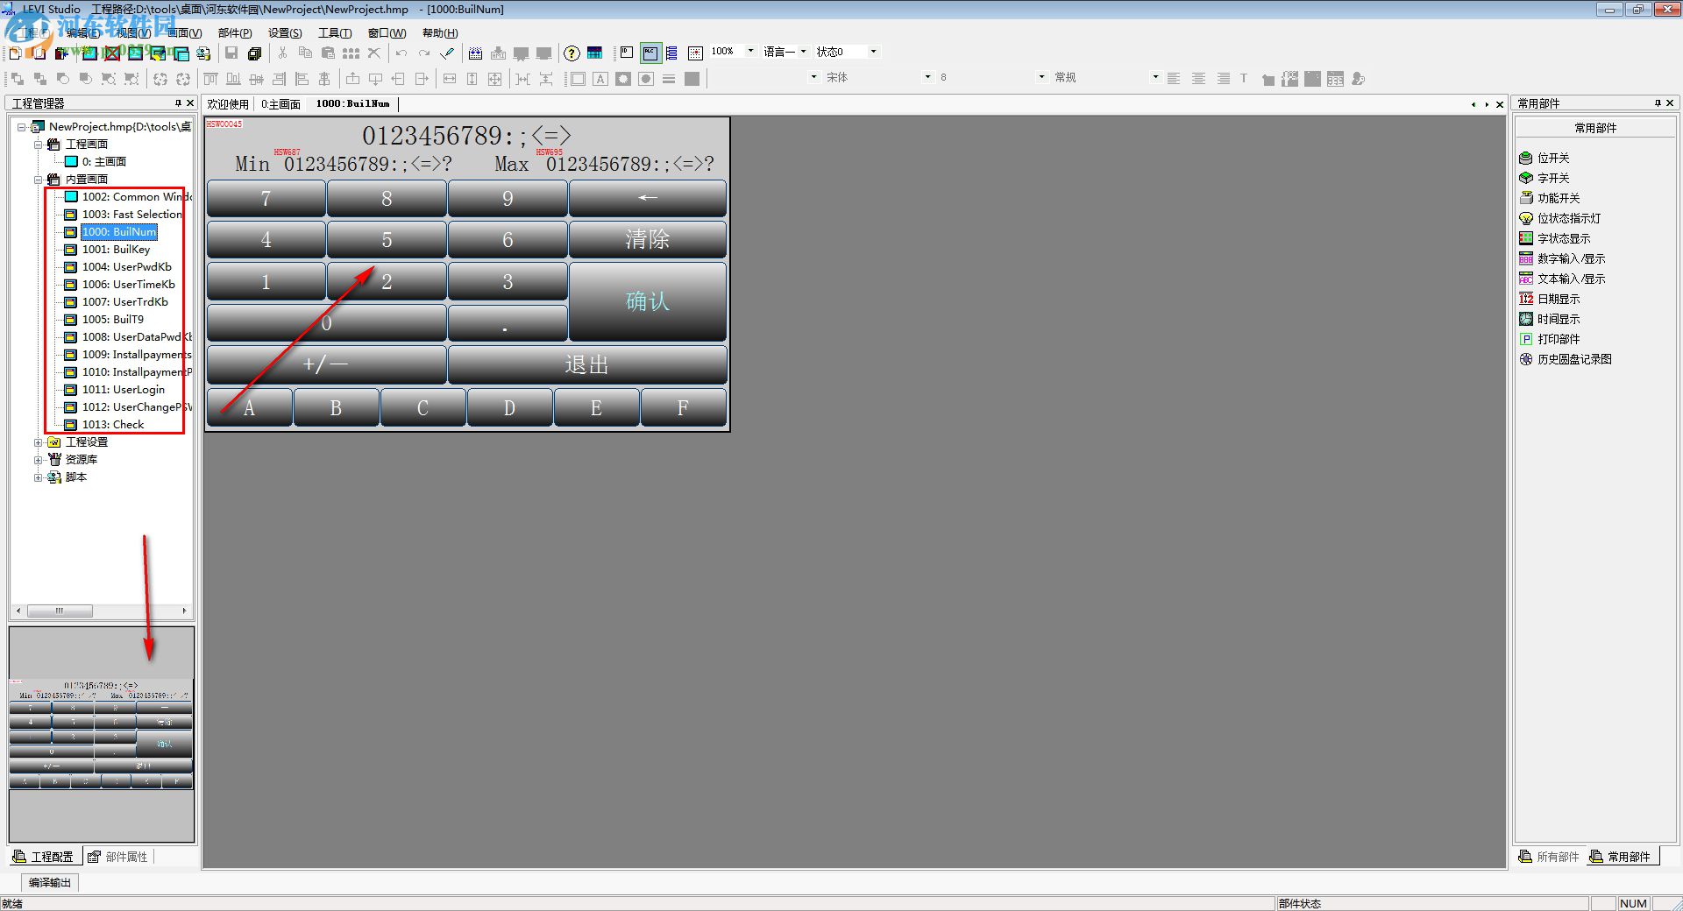Click the cut scissors icon
Viewport: 1683px width, 911px height.
[x=282, y=53]
